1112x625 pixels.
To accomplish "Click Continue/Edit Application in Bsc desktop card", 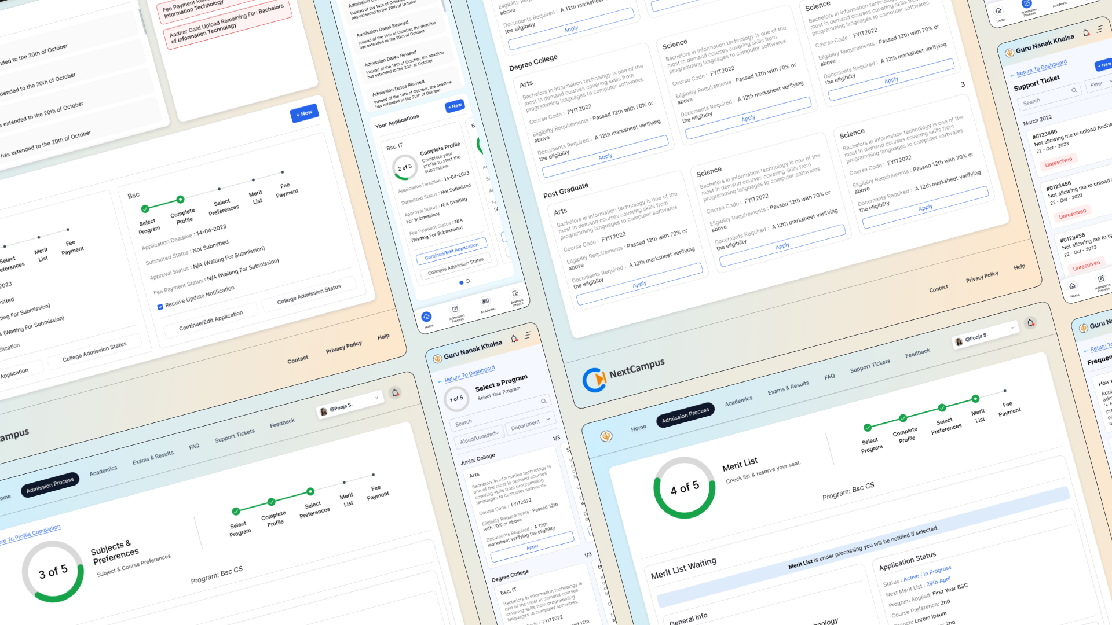I will (211, 320).
